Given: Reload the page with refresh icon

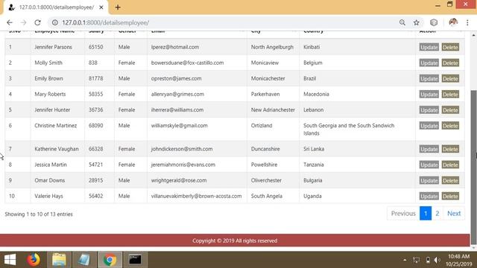Looking at the screenshot, I should [37, 22].
